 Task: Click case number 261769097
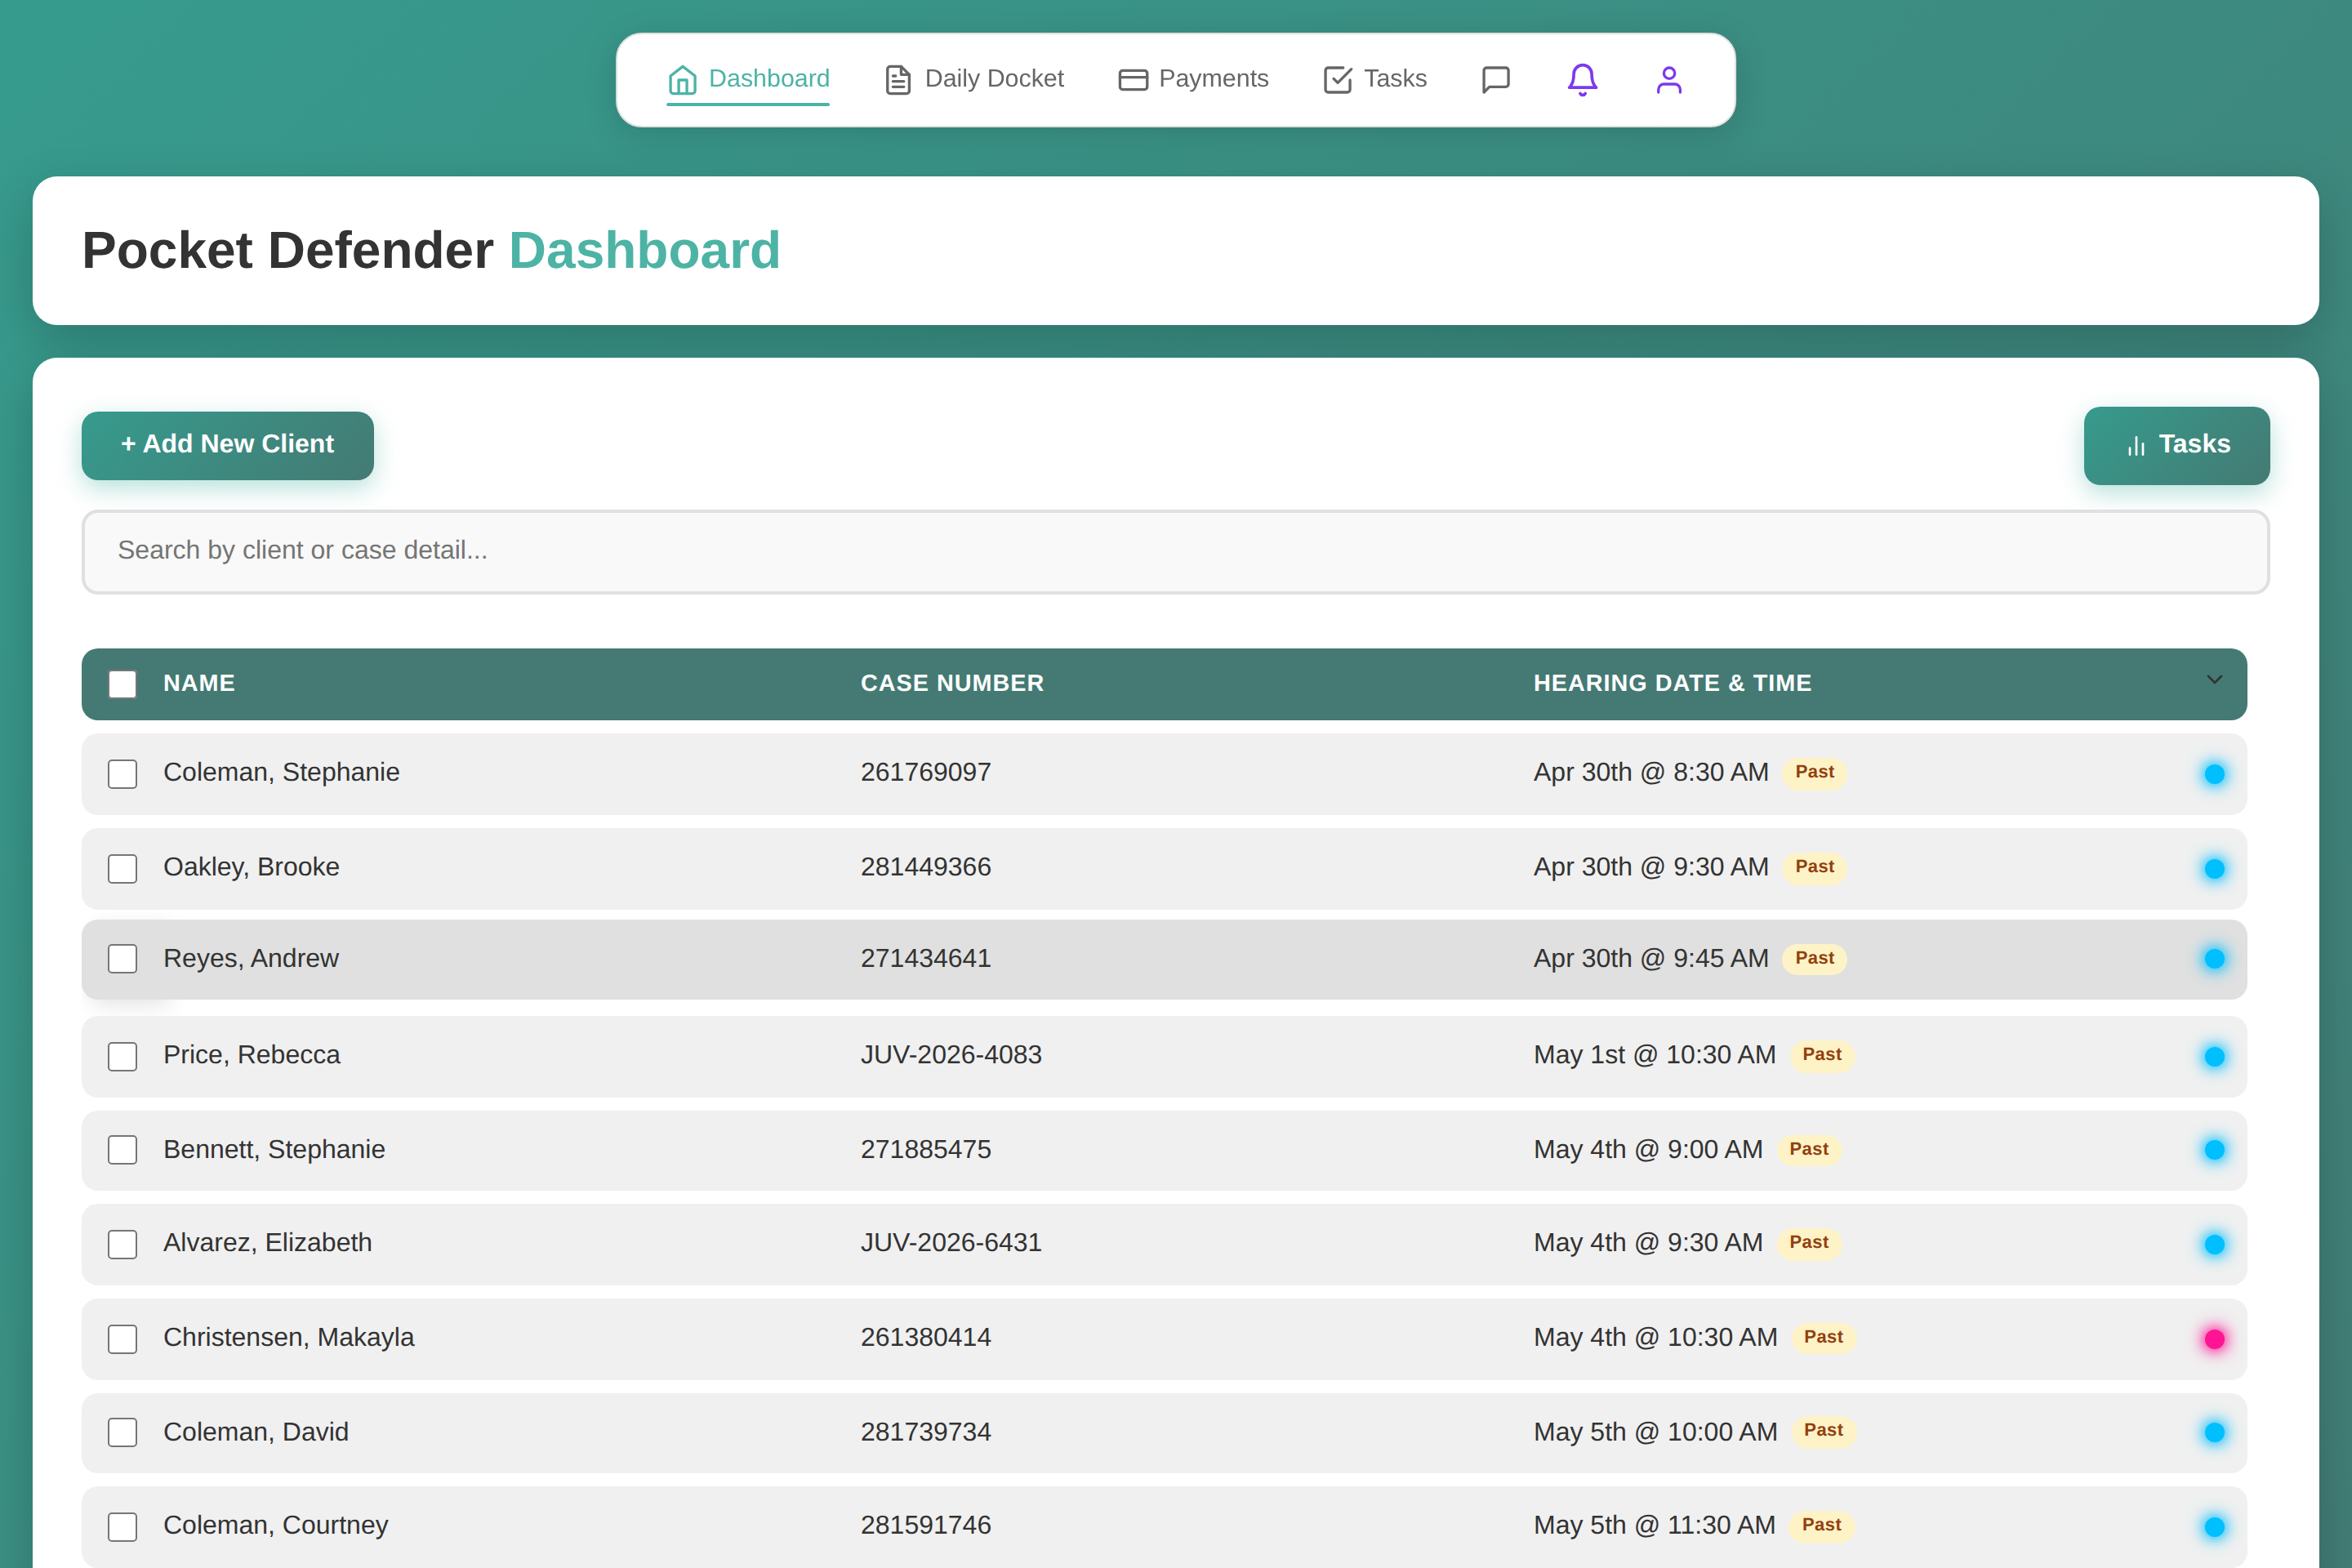tap(926, 773)
